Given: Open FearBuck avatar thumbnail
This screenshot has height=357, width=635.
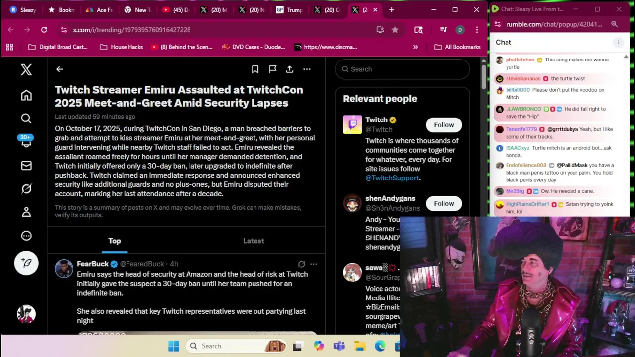Looking at the screenshot, I should (x=64, y=269).
